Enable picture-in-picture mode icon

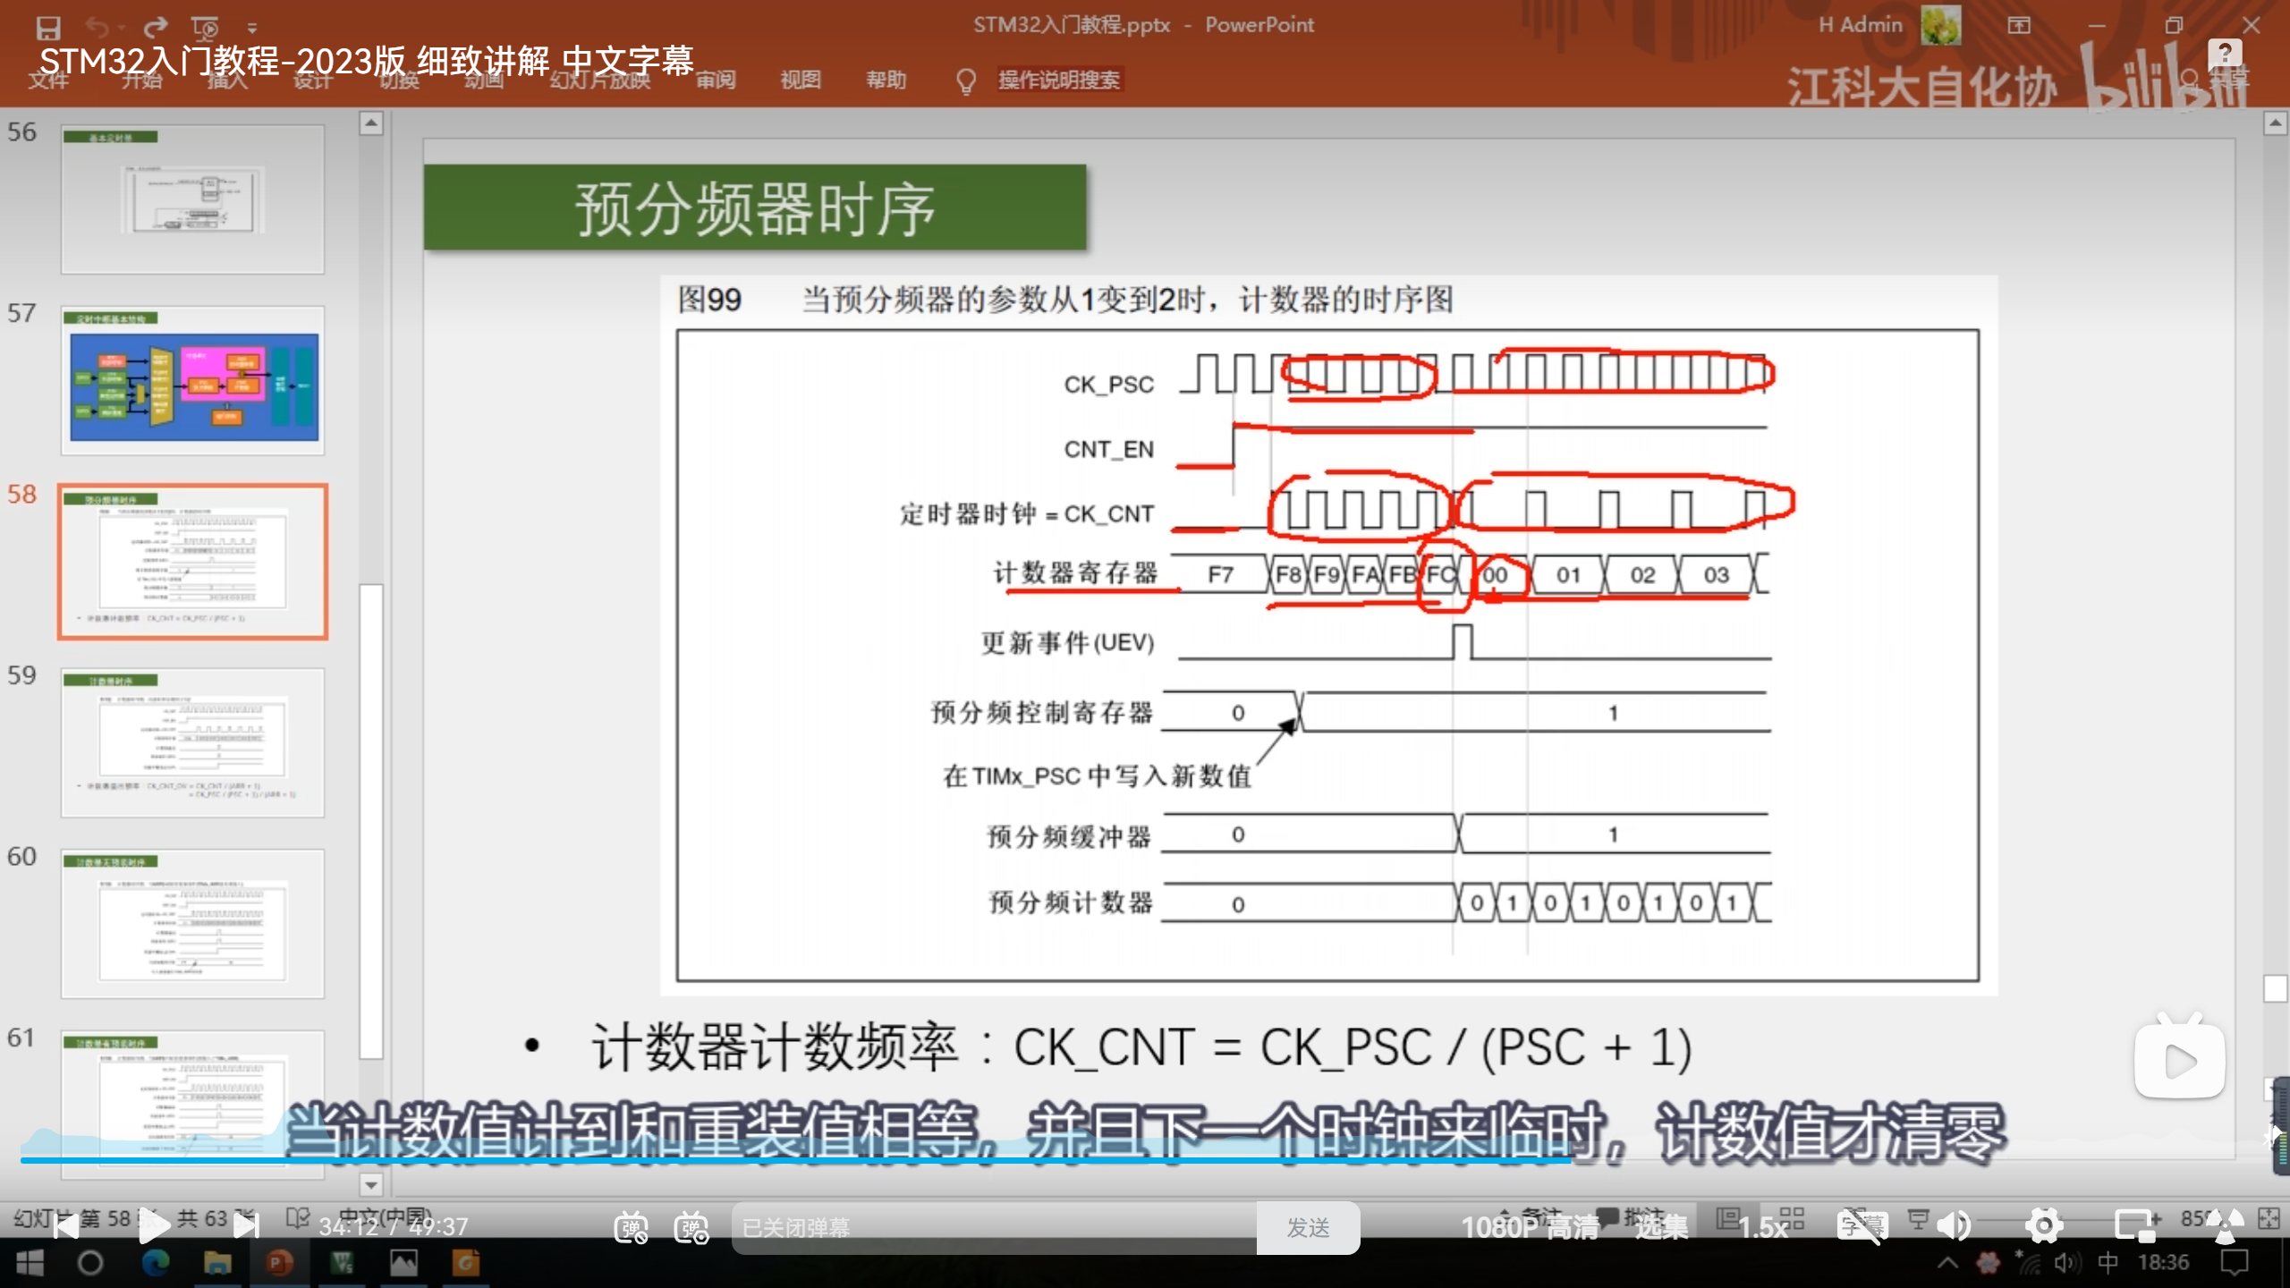(2135, 1226)
